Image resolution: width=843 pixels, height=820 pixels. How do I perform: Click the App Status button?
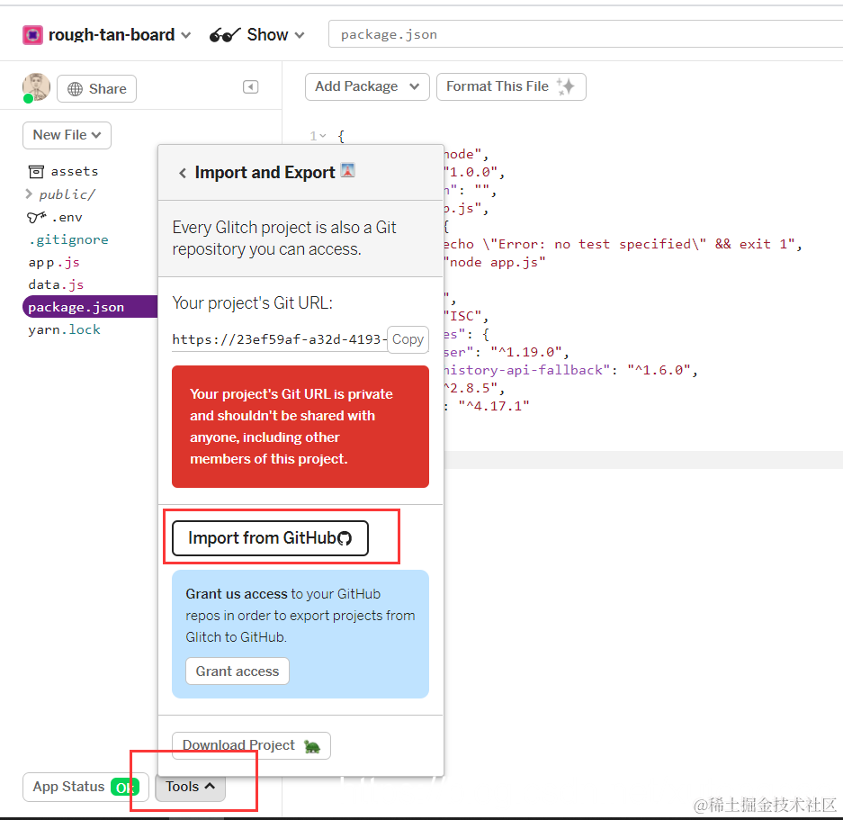[x=86, y=787]
